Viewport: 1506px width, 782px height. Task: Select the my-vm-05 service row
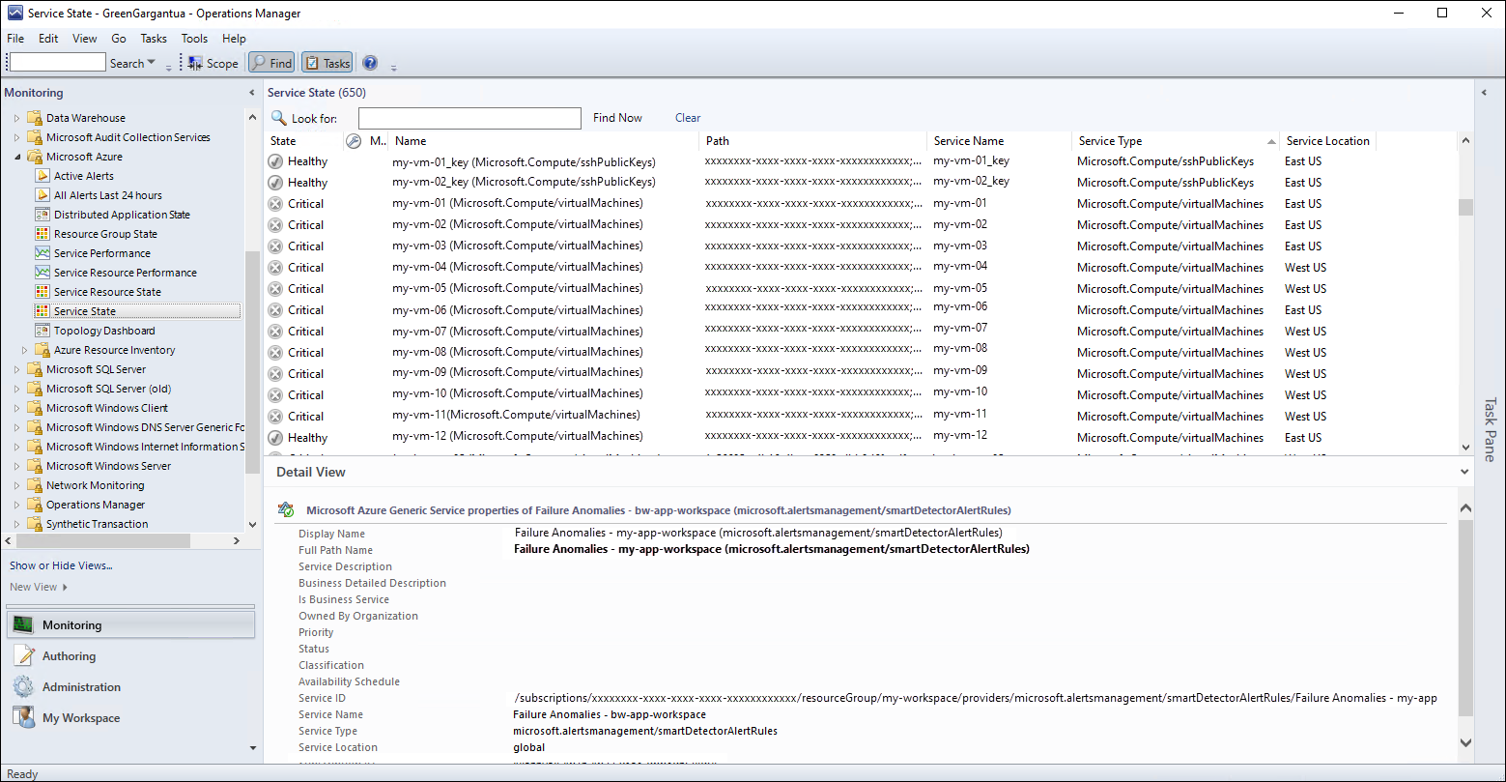click(862, 289)
